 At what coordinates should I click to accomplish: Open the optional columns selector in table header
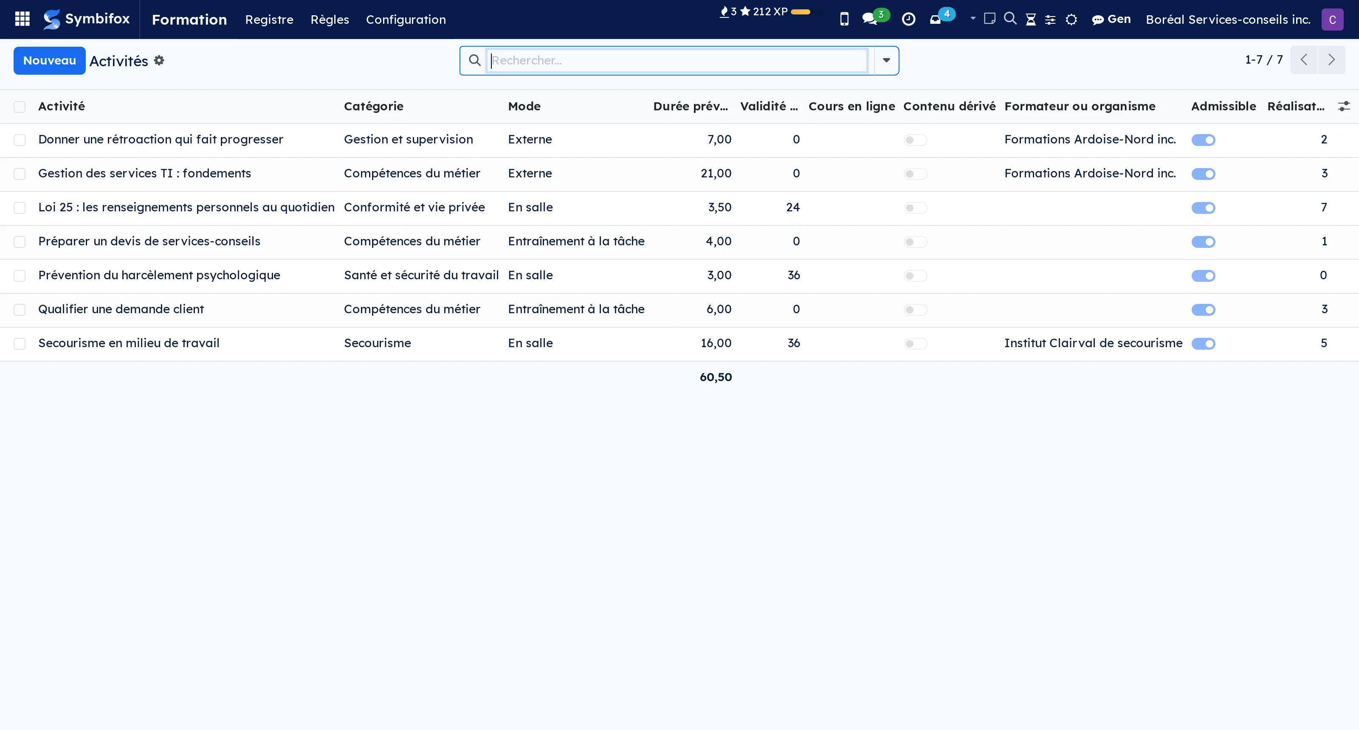[1344, 107]
